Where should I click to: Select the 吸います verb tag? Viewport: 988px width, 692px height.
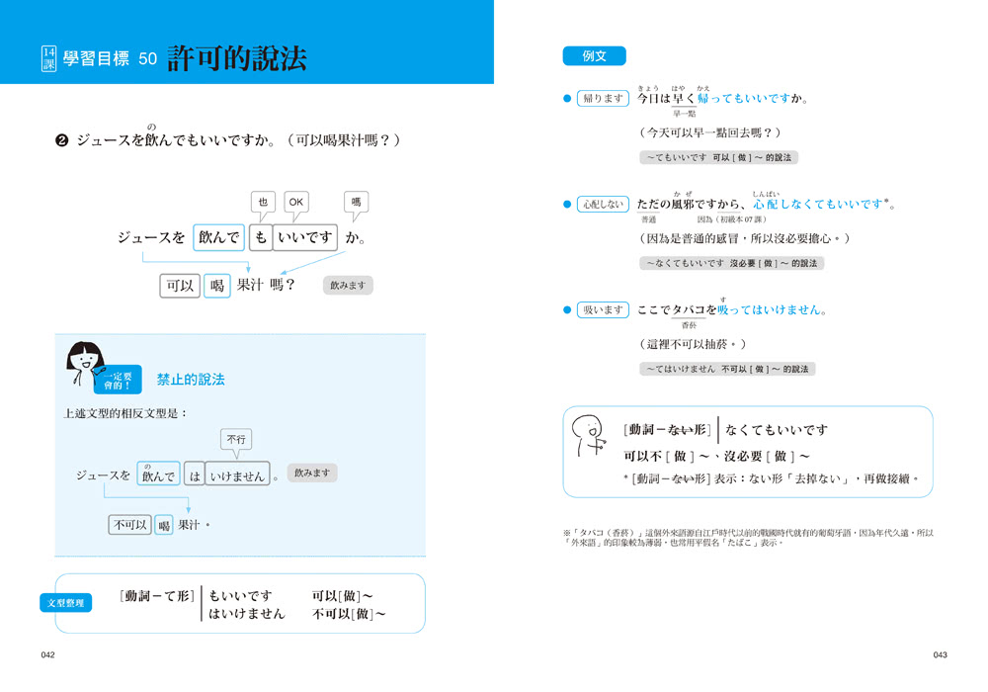[604, 309]
